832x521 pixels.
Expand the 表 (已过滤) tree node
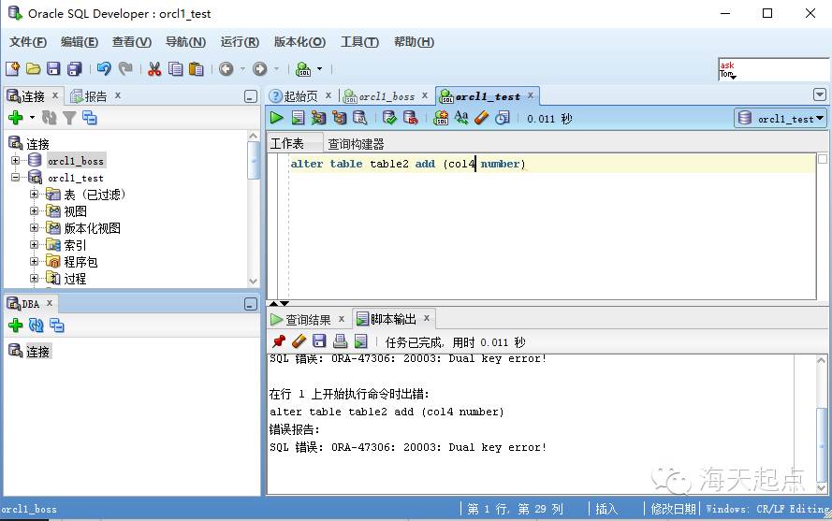click(x=34, y=195)
